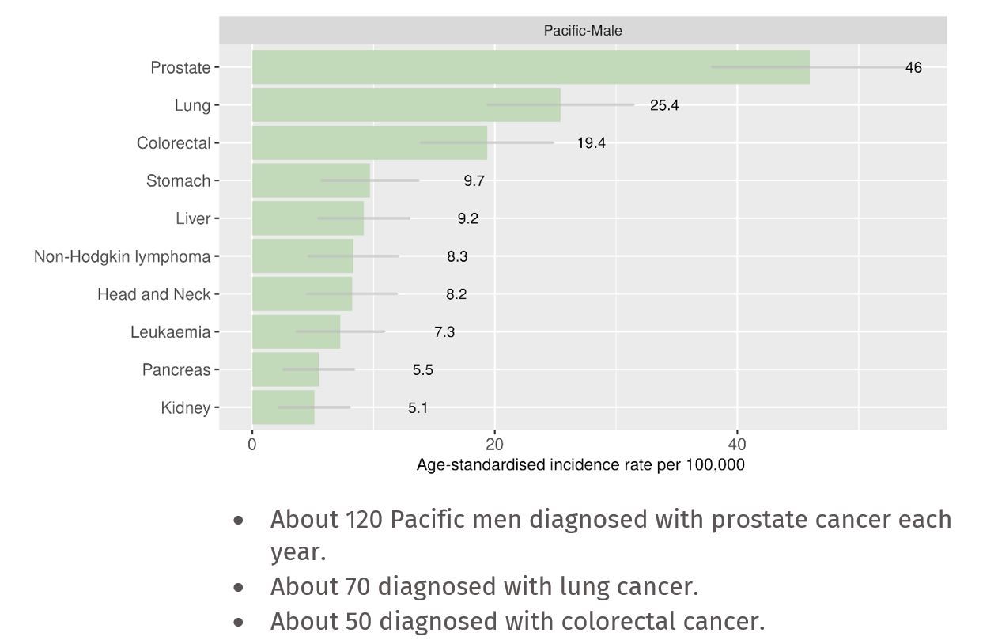Select the Lung cancer bar
Viewport: 998px width, 644px height.
(x=406, y=105)
